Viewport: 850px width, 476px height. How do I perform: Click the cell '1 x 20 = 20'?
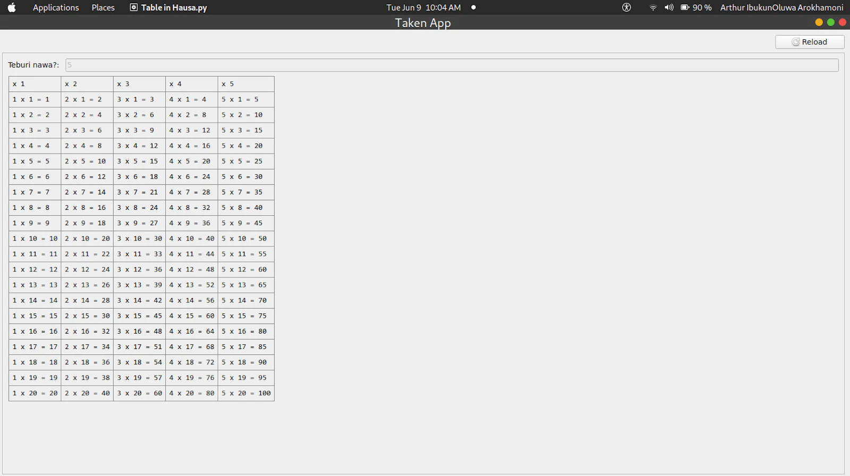click(x=35, y=393)
